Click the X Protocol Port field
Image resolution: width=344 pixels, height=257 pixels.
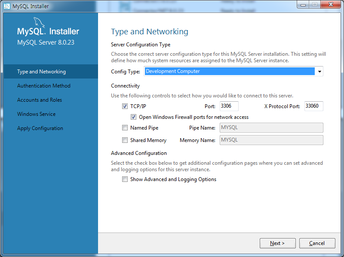[x=313, y=106]
